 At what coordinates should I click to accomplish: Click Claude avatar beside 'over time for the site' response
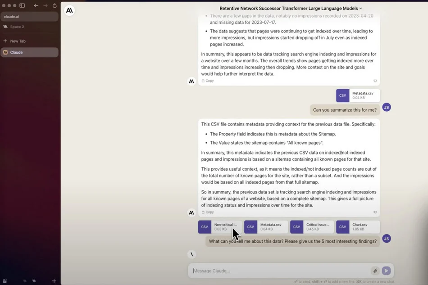[191, 213]
